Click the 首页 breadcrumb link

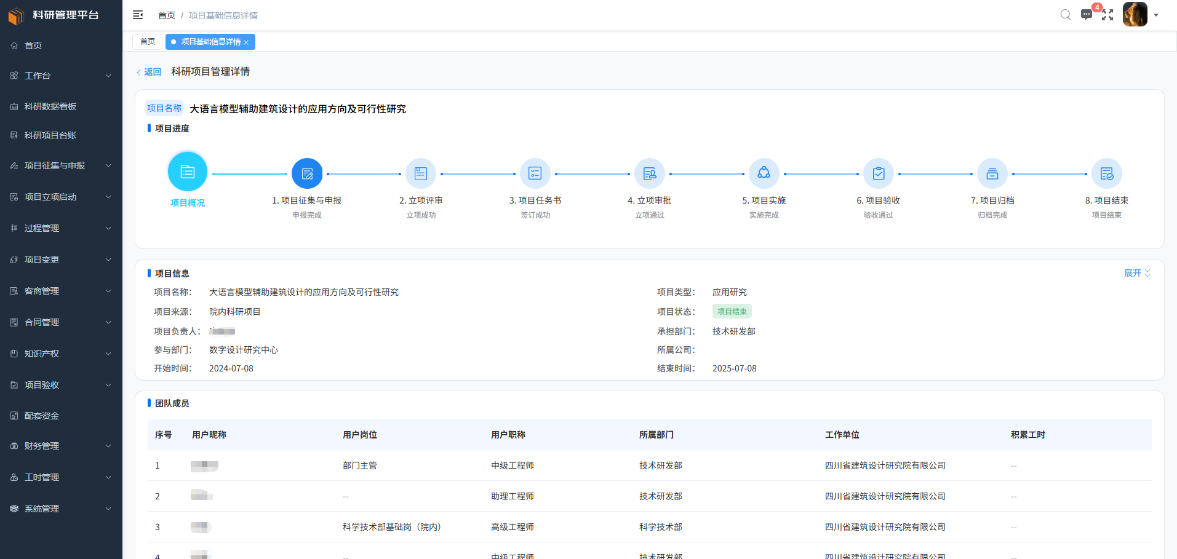[x=167, y=15]
